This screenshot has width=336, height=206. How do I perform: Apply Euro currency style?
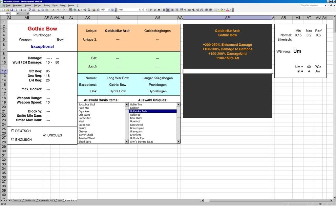[x=193, y=10]
